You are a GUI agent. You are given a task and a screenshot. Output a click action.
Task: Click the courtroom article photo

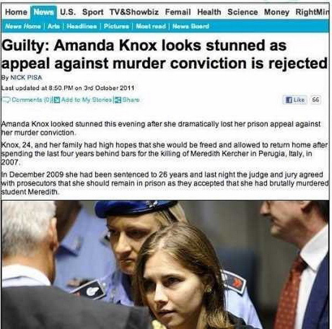coord(165,264)
